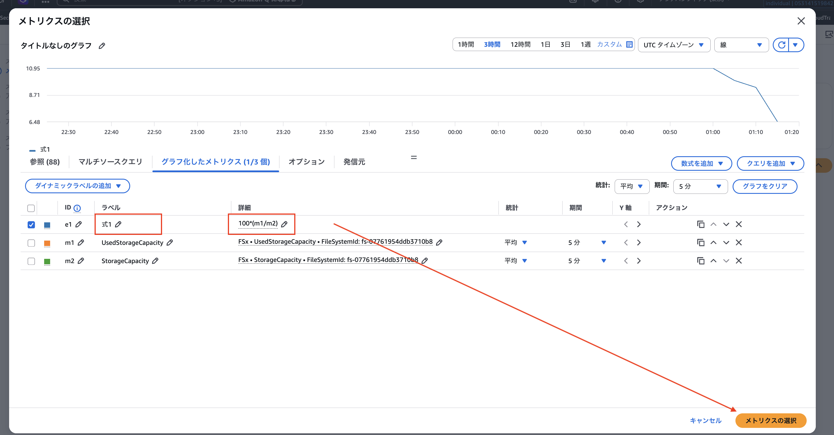Image resolution: width=834 pixels, height=435 pixels.
Task: Edit the untitled graph name with pencil icon
Action: pos(102,45)
